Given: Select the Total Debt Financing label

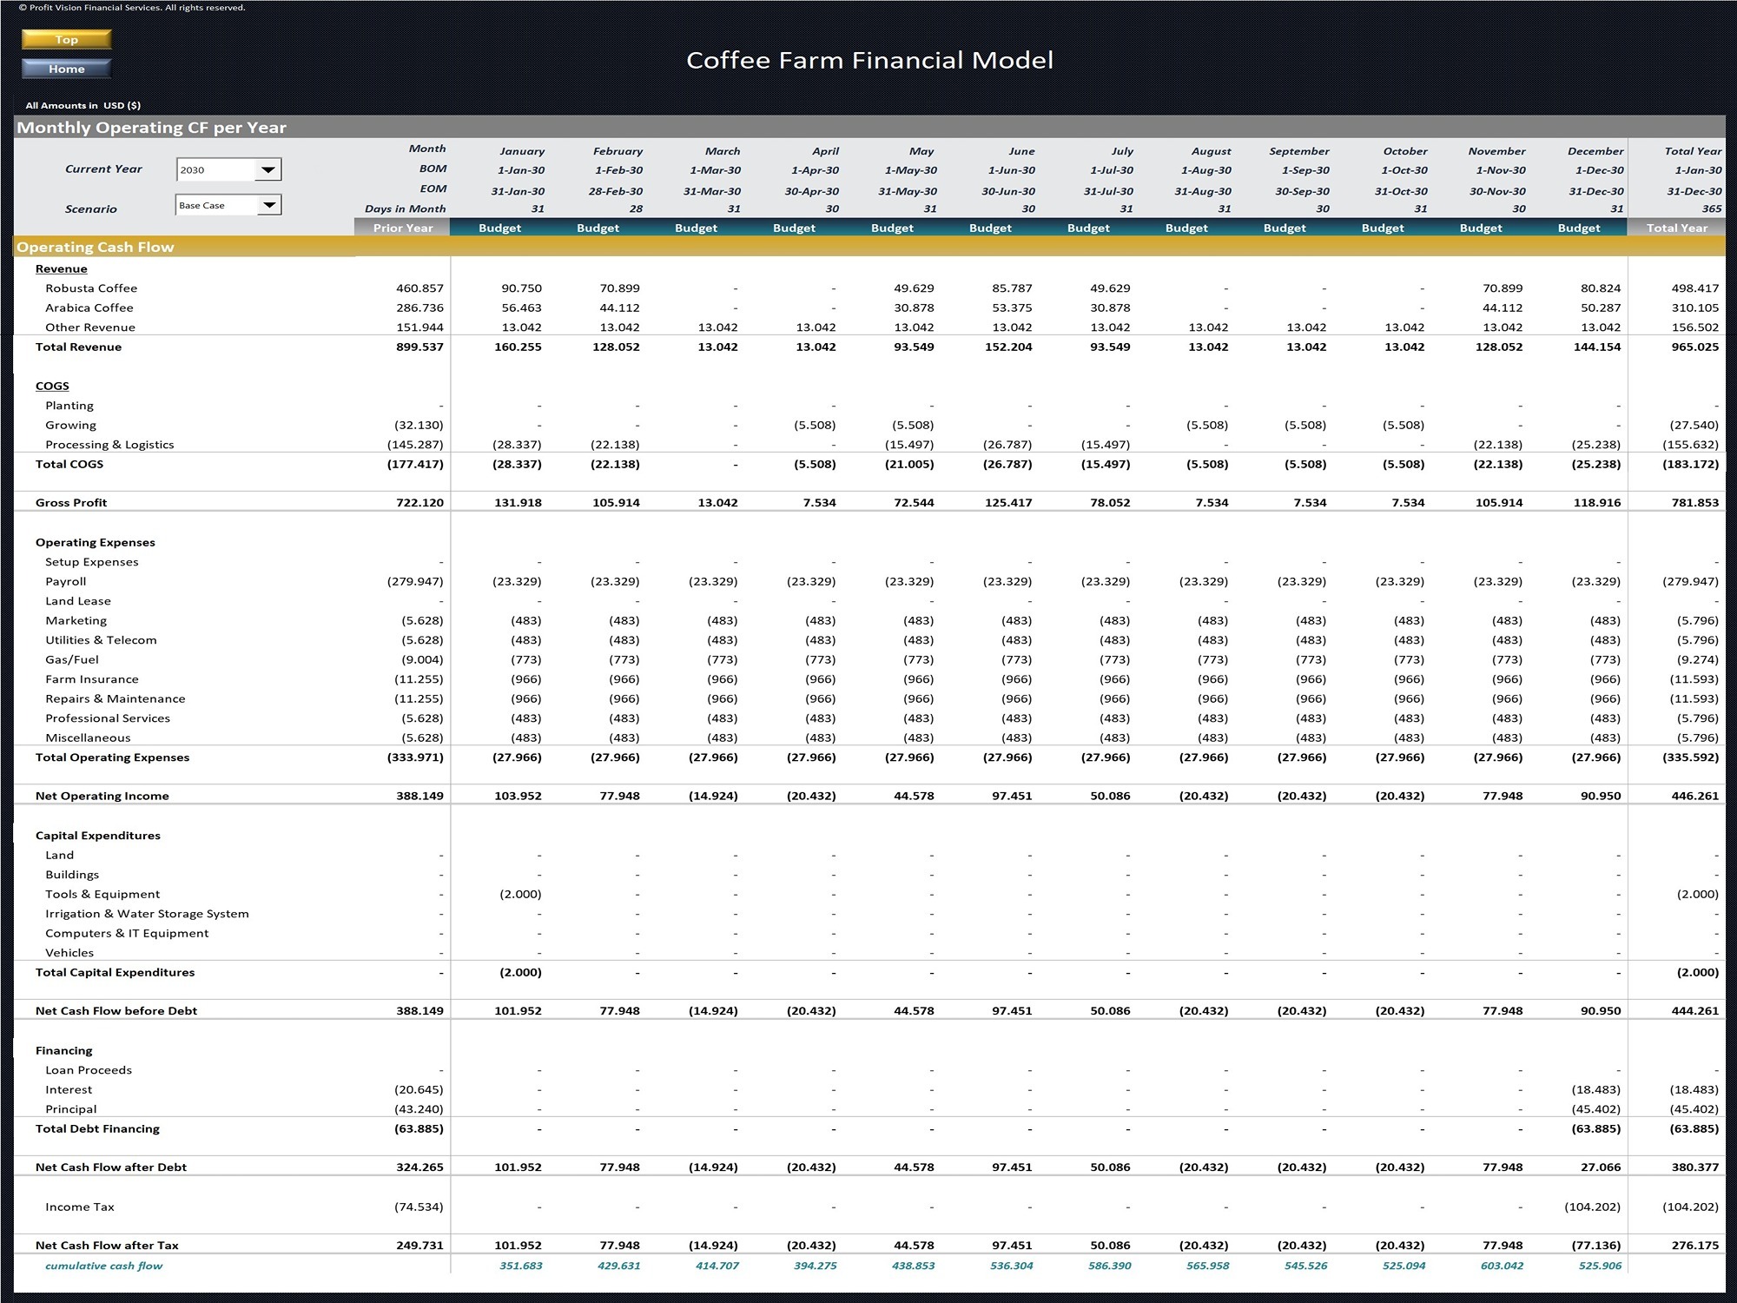Looking at the screenshot, I should pyautogui.click(x=97, y=1128).
